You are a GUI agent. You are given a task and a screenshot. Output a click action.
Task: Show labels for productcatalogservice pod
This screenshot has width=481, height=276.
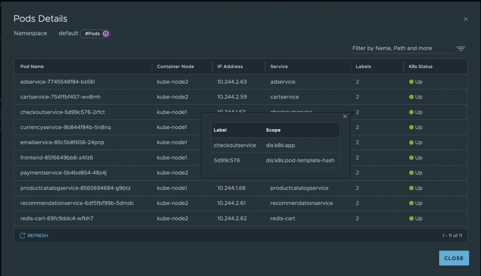click(357, 188)
